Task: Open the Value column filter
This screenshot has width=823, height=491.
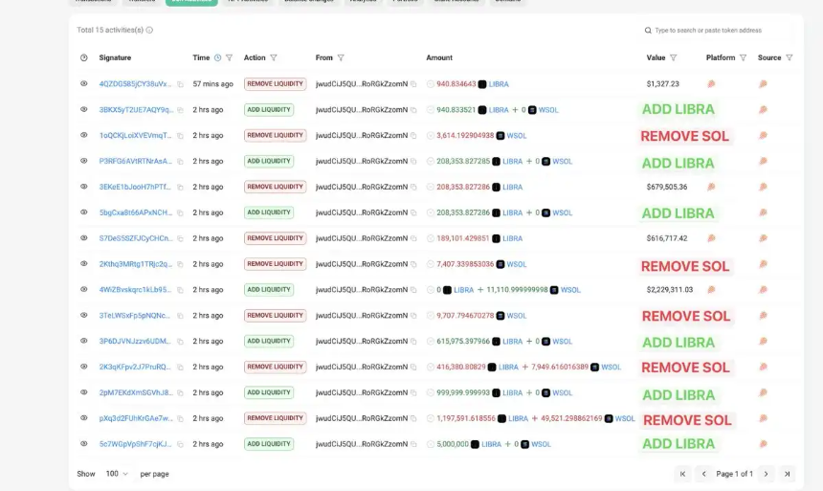Action: pyautogui.click(x=674, y=57)
